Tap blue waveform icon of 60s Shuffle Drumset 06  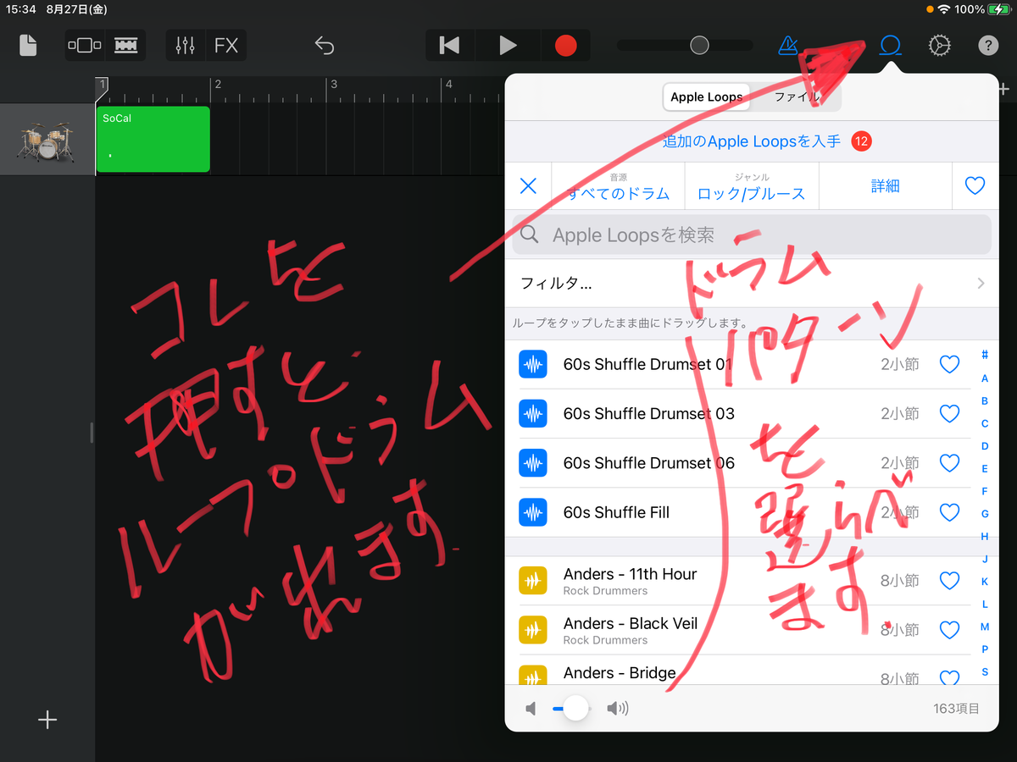533,463
